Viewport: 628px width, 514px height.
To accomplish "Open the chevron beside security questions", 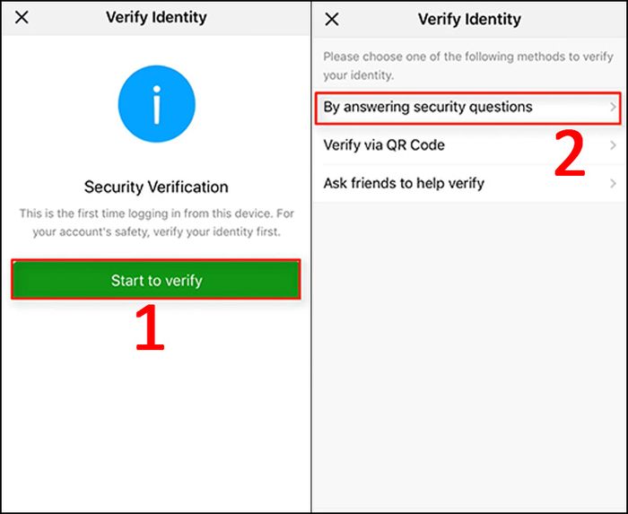I will [x=613, y=108].
